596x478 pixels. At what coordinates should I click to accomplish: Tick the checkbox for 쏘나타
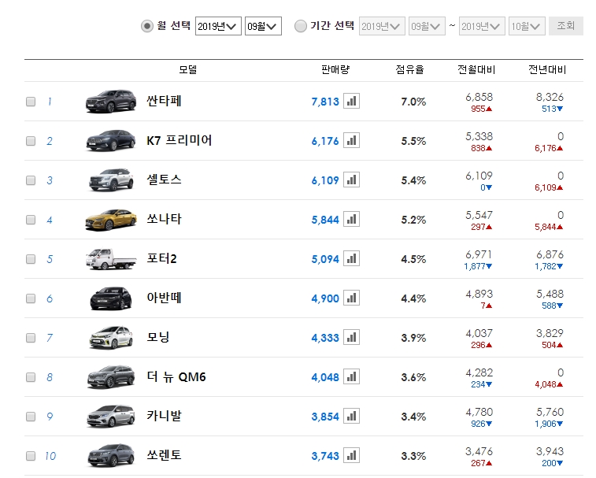click(x=31, y=220)
